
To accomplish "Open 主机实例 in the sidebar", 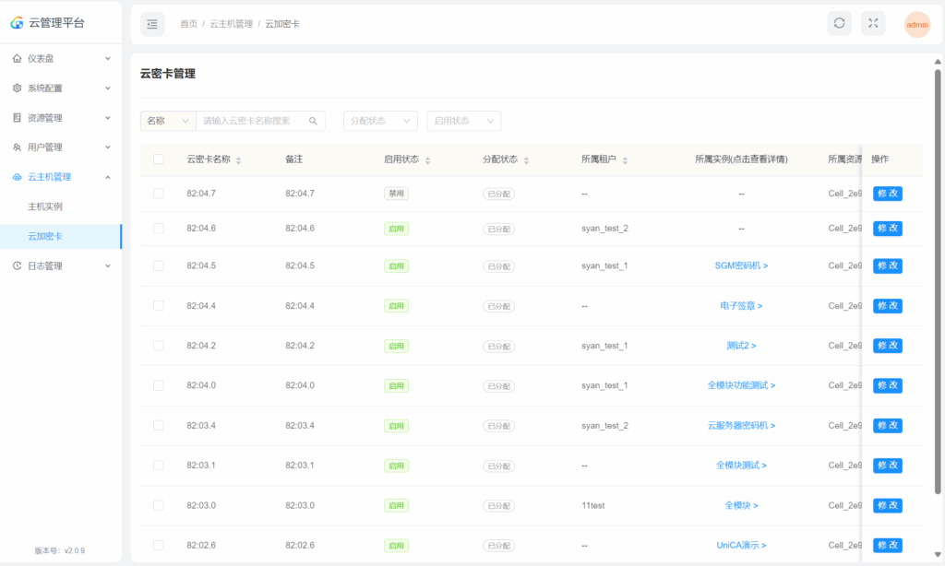I will click(x=45, y=206).
